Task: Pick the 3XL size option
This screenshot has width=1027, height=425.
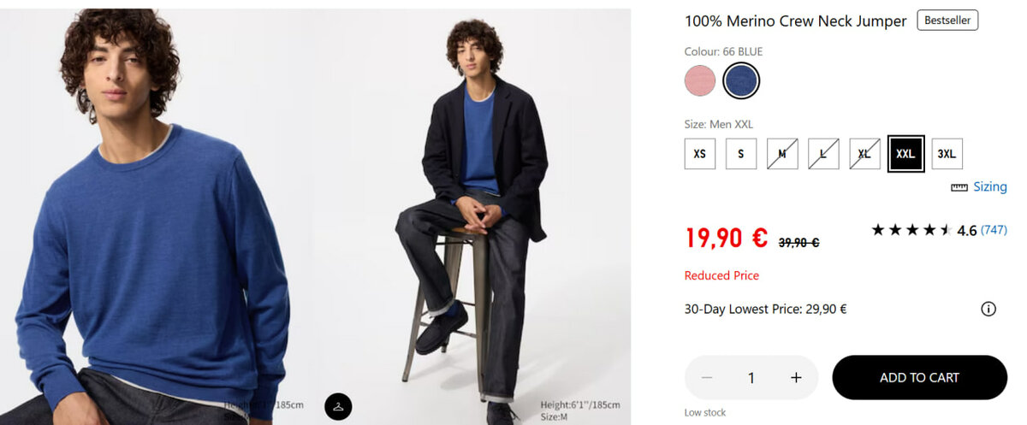Action: pos(947,154)
